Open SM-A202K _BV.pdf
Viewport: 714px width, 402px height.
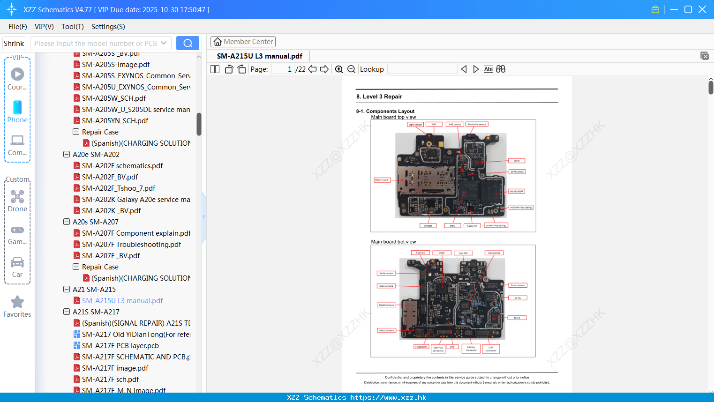click(112, 210)
